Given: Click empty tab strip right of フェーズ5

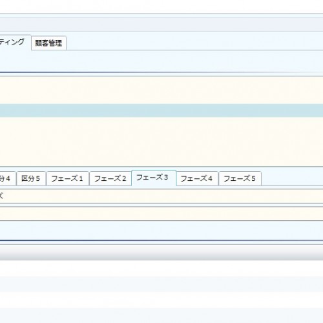Looking at the screenshot, I should [x=292, y=178].
